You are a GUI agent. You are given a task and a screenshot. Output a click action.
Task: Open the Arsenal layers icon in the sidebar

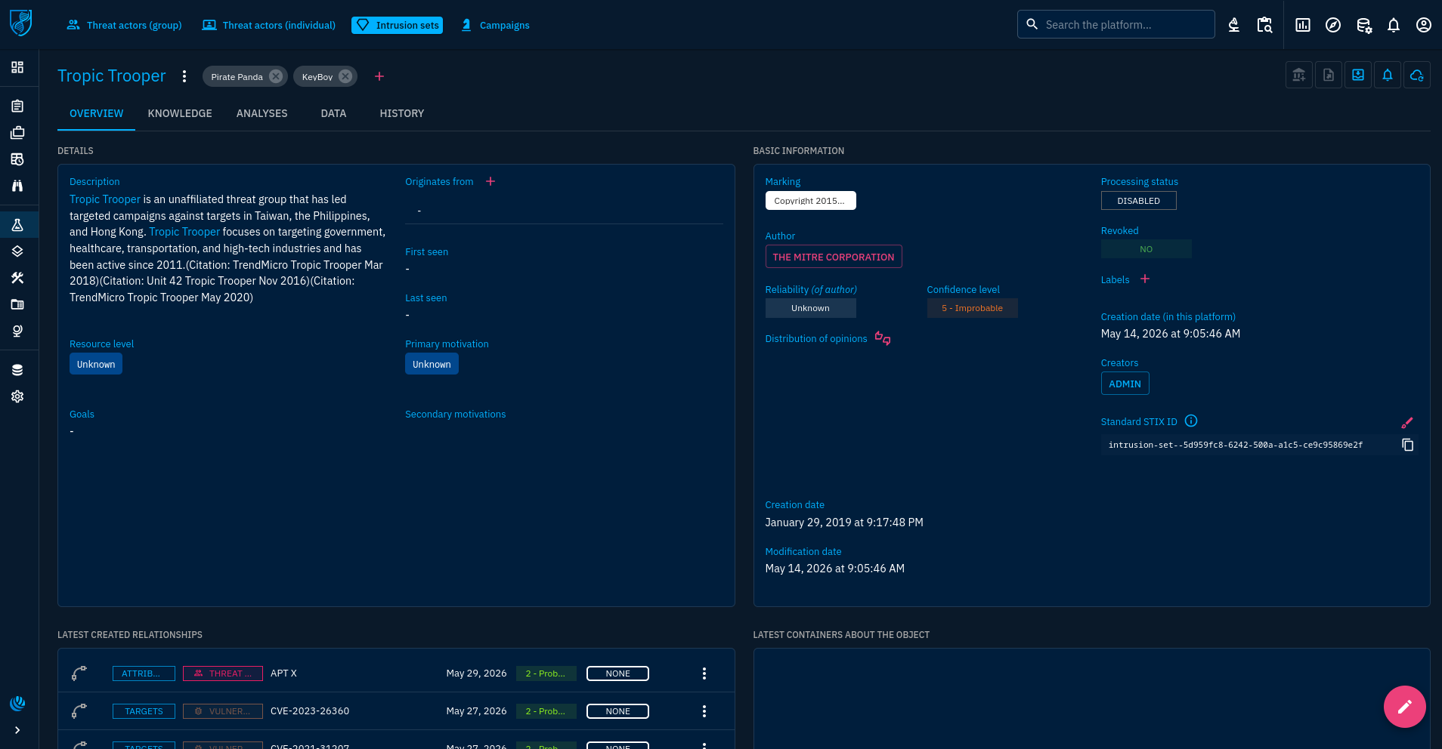pyautogui.click(x=17, y=251)
